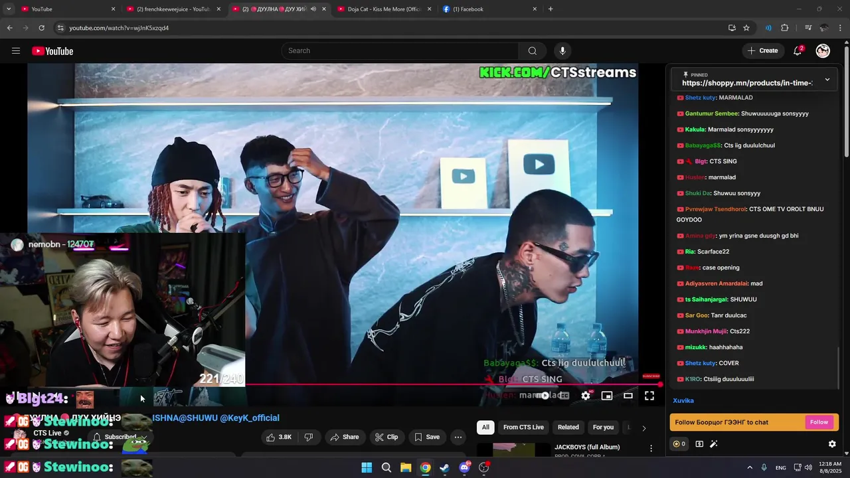Viewport: 850px width, 478px height.
Task: Open Windows Start menu
Action: coord(367,467)
